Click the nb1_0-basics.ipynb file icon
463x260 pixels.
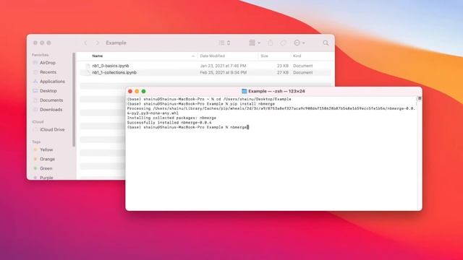coord(88,66)
